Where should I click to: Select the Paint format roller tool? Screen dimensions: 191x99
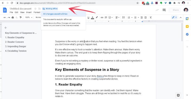(x=20, y=18)
